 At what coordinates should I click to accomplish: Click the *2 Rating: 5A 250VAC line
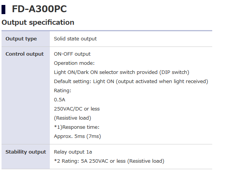pos(109,161)
